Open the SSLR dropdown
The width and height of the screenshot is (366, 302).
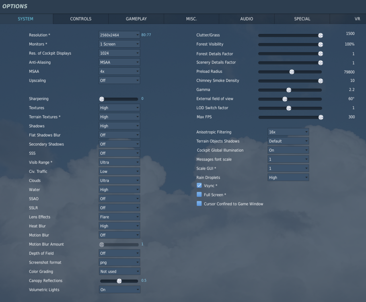click(119, 208)
